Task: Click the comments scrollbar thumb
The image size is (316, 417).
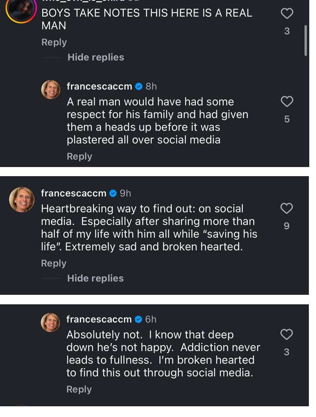Action: coord(306,40)
